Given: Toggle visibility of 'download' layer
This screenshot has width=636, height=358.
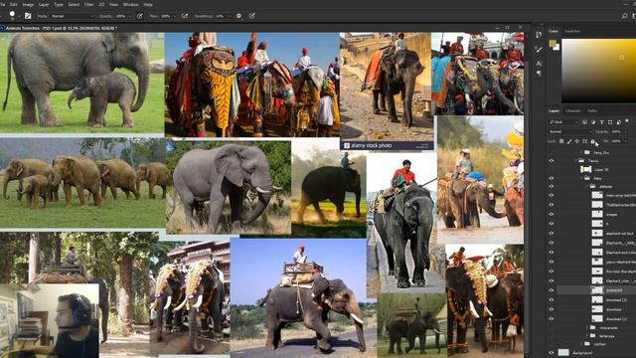Looking at the screenshot, I should (552, 309).
